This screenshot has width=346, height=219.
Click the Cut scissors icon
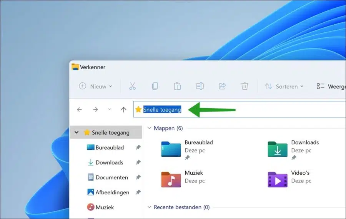[x=132, y=86]
